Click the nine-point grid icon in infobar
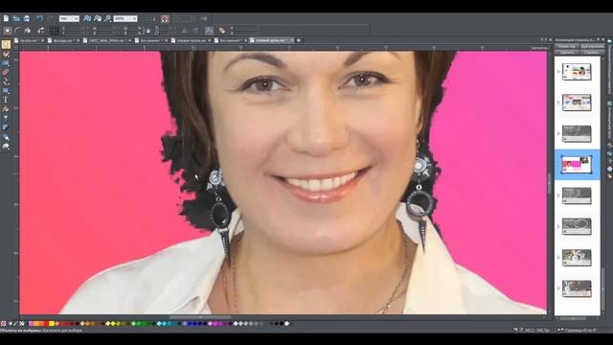This screenshot has width=613, height=345. coord(55,30)
